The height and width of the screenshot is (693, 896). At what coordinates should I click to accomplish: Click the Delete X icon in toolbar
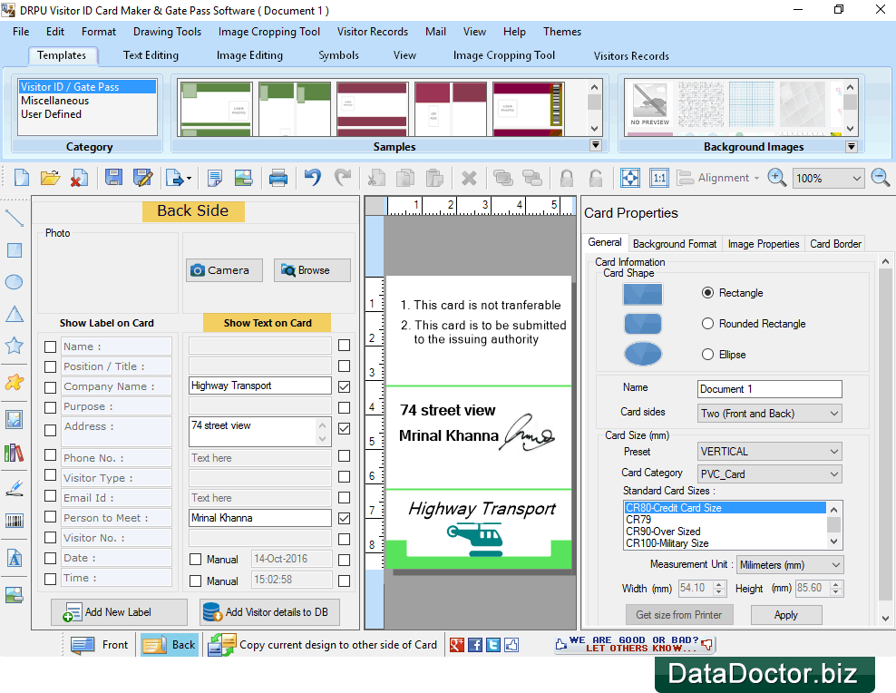pyautogui.click(x=469, y=179)
